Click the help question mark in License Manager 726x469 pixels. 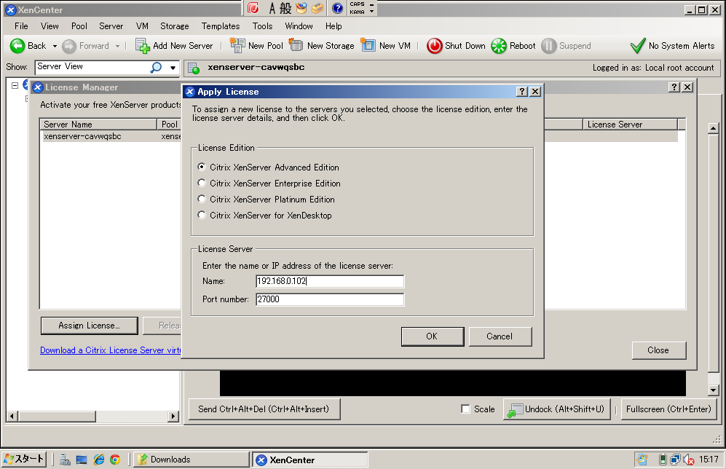pyautogui.click(x=674, y=87)
